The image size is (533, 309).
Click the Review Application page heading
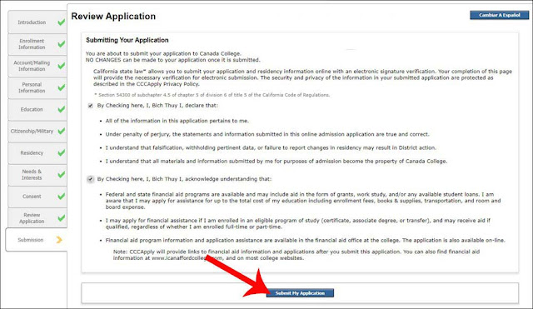pos(113,17)
